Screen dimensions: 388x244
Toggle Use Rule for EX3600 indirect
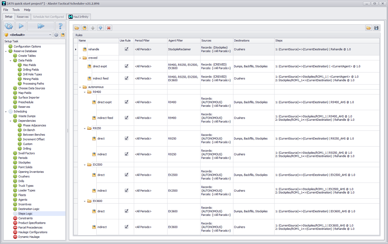tap(126, 227)
